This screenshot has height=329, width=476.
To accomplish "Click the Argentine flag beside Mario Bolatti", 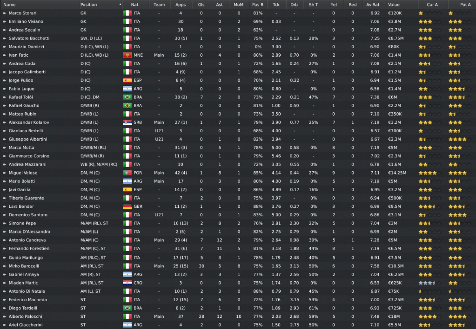I will (127, 181).
